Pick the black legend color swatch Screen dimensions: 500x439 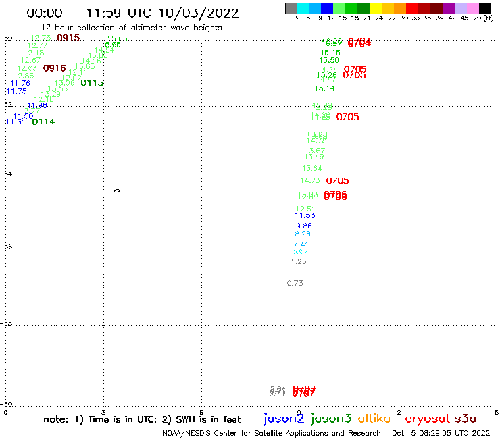coord(484,8)
